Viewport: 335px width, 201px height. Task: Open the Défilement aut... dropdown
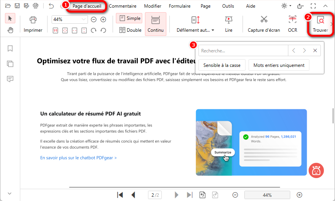pyautogui.click(x=195, y=24)
